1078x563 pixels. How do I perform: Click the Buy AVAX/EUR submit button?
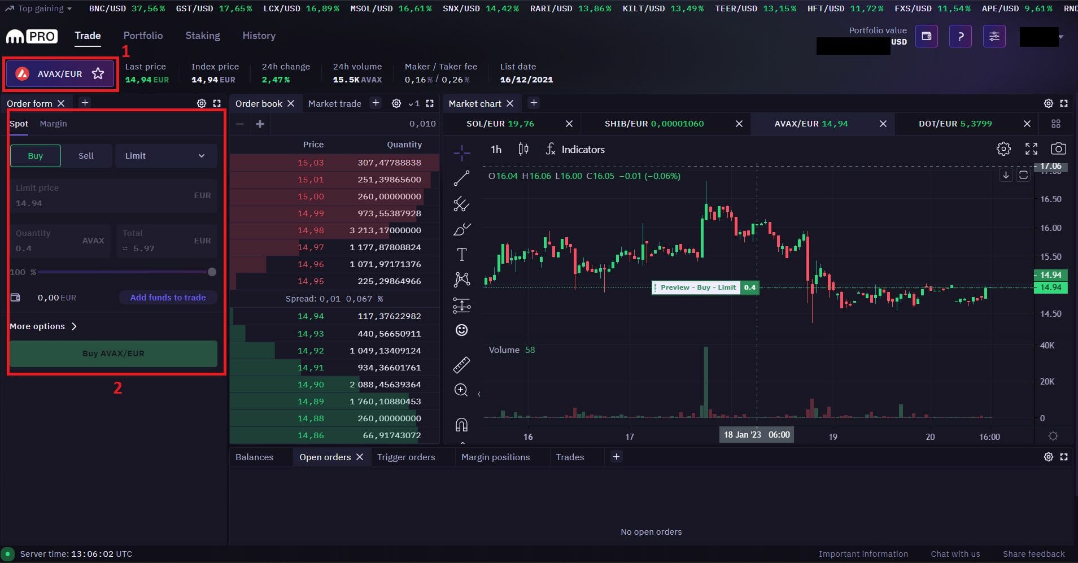[114, 353]
